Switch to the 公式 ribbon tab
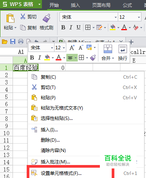 coord(127,5)
